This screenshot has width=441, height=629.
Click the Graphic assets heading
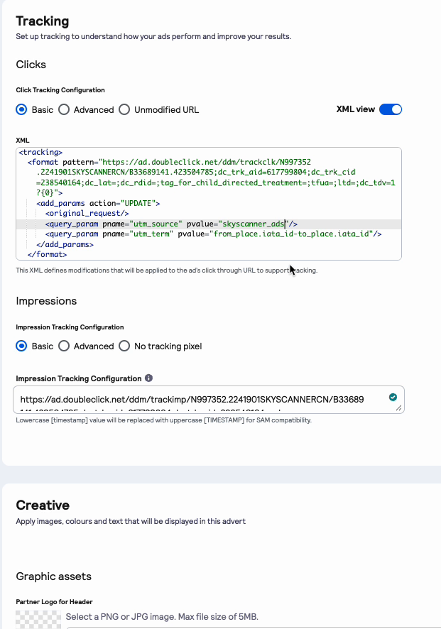54,576
